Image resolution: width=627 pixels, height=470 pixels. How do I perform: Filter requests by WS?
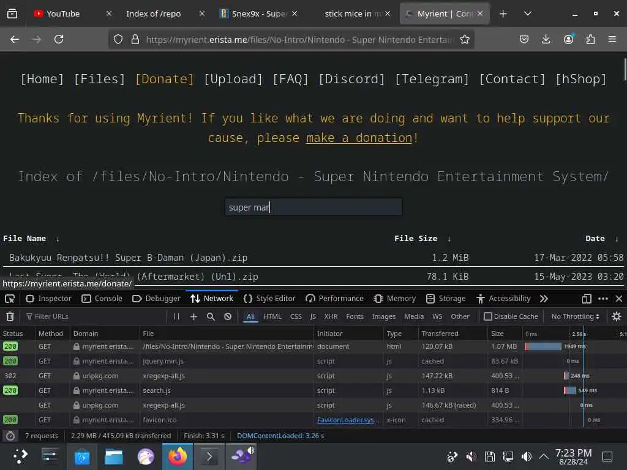[437, 316]
